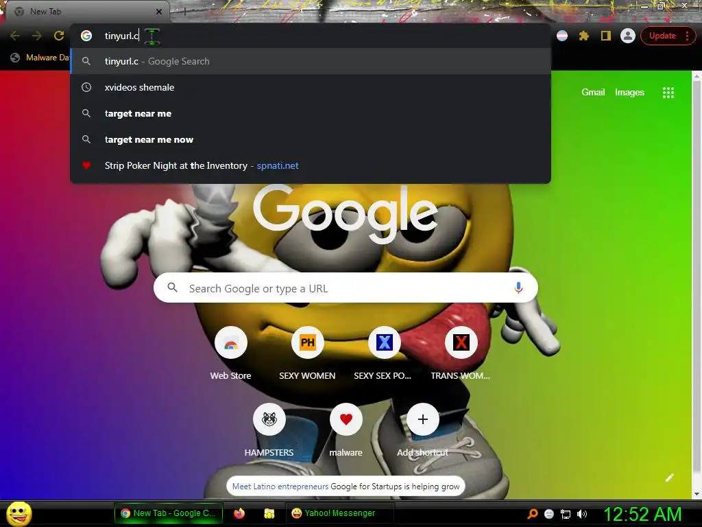Screen dimensions: 702x527
Task: Click the smiley face tray icon
Action: tap(549, 514)
